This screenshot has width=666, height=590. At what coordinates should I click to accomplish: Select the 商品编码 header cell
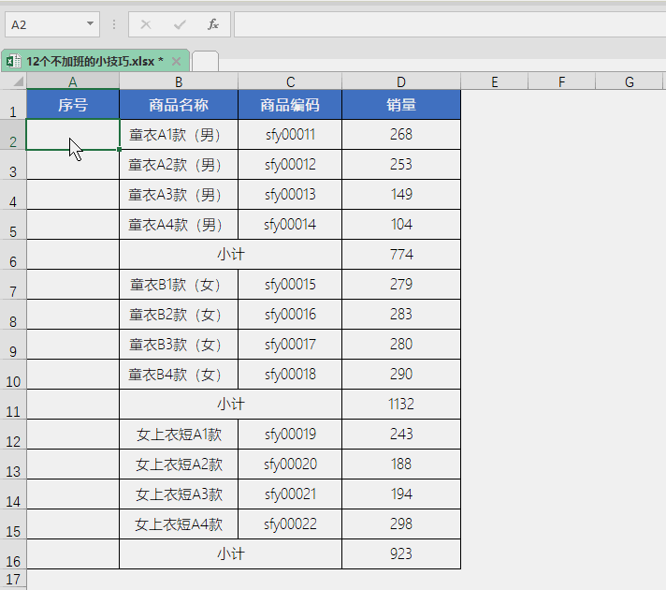(290, 105)
